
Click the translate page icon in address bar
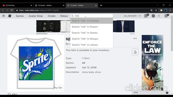151,10
